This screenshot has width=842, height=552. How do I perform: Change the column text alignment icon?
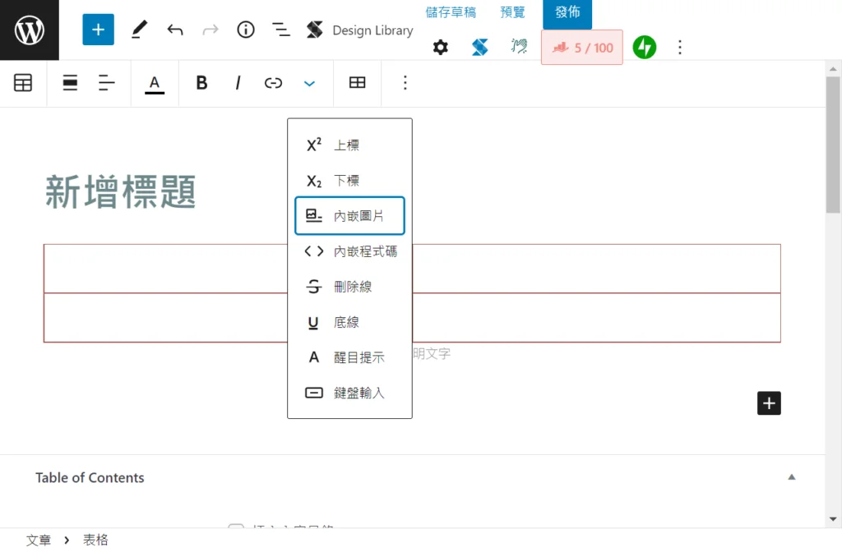pyautogui.click(x=107, y=83)
